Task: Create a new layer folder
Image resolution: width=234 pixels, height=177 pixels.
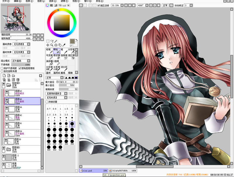Action: 13,75
